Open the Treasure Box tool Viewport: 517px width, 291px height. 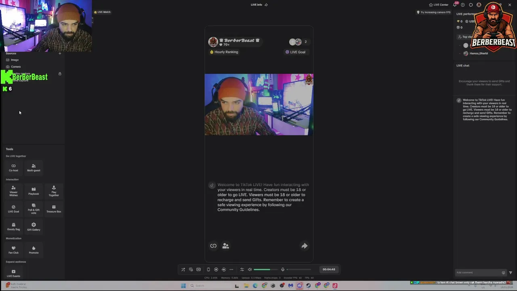point(54,209)
